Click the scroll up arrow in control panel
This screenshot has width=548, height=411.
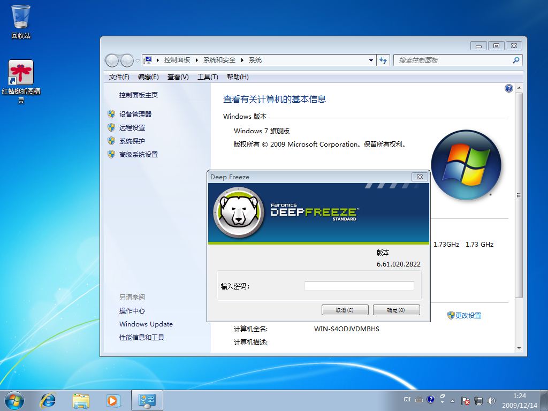click(x=519, y=88)
